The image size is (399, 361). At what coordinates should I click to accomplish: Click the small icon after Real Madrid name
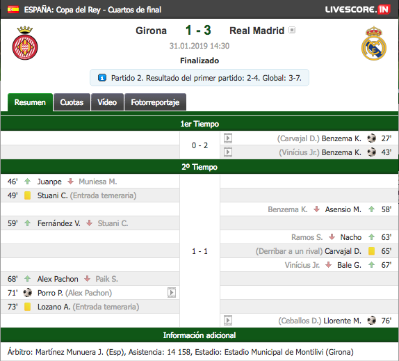tap(292, 30)
